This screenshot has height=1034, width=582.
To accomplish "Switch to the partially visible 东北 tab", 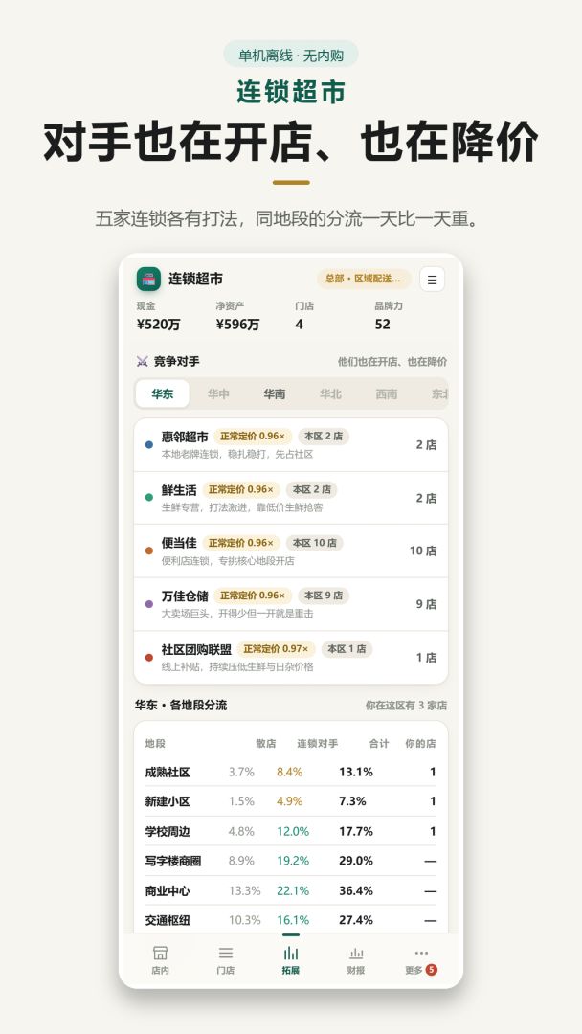I will pos(439,393).
